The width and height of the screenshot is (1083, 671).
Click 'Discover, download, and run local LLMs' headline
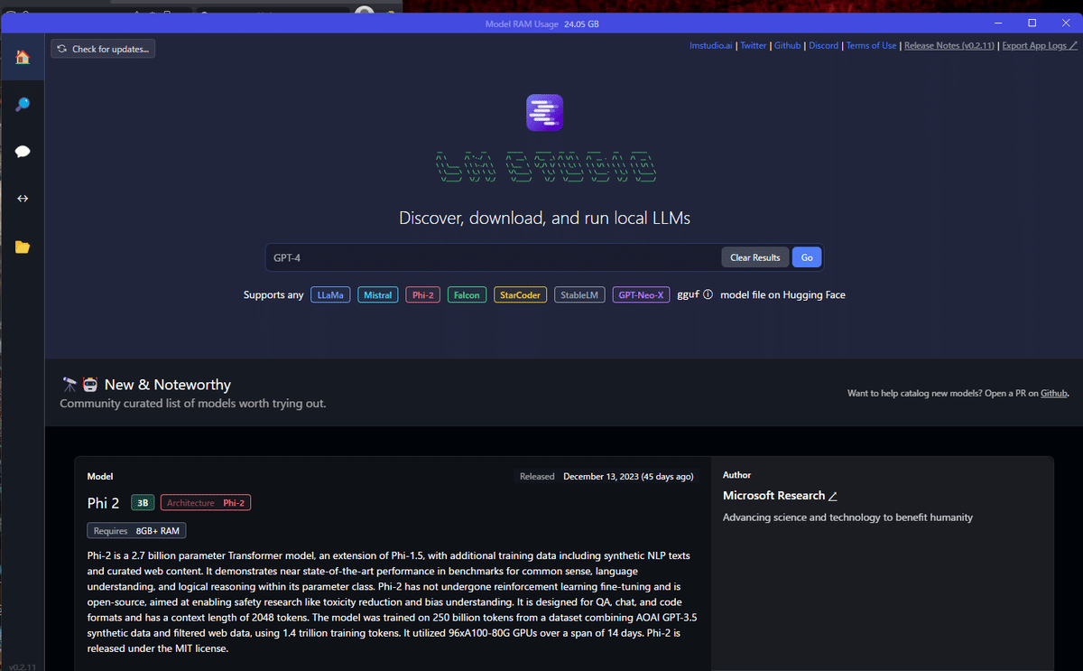pyautogui.click(x=544, y=219)
